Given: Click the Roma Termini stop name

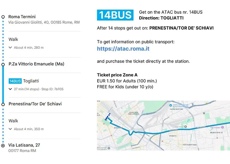Looking at the screenshot, I should click(x=22, y=17).
